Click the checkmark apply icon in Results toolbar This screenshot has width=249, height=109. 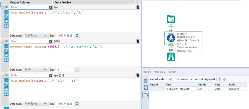pos(171,79)
